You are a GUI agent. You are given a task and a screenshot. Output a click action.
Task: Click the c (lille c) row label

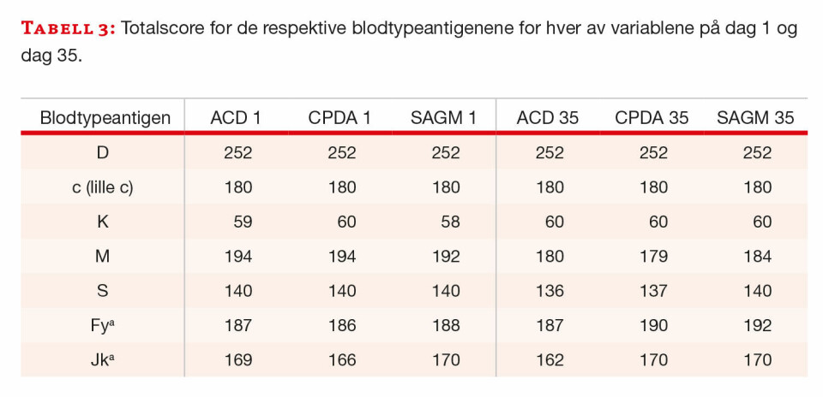point(102,187)
